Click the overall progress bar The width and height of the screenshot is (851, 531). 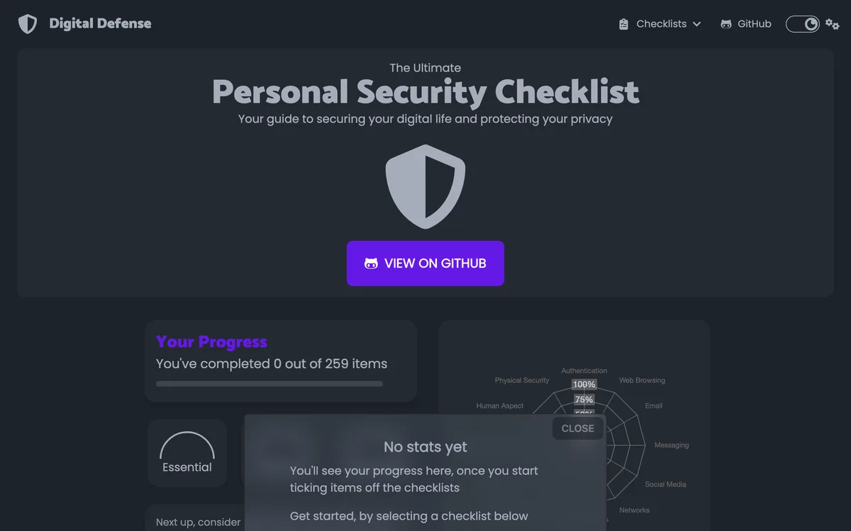269,384
